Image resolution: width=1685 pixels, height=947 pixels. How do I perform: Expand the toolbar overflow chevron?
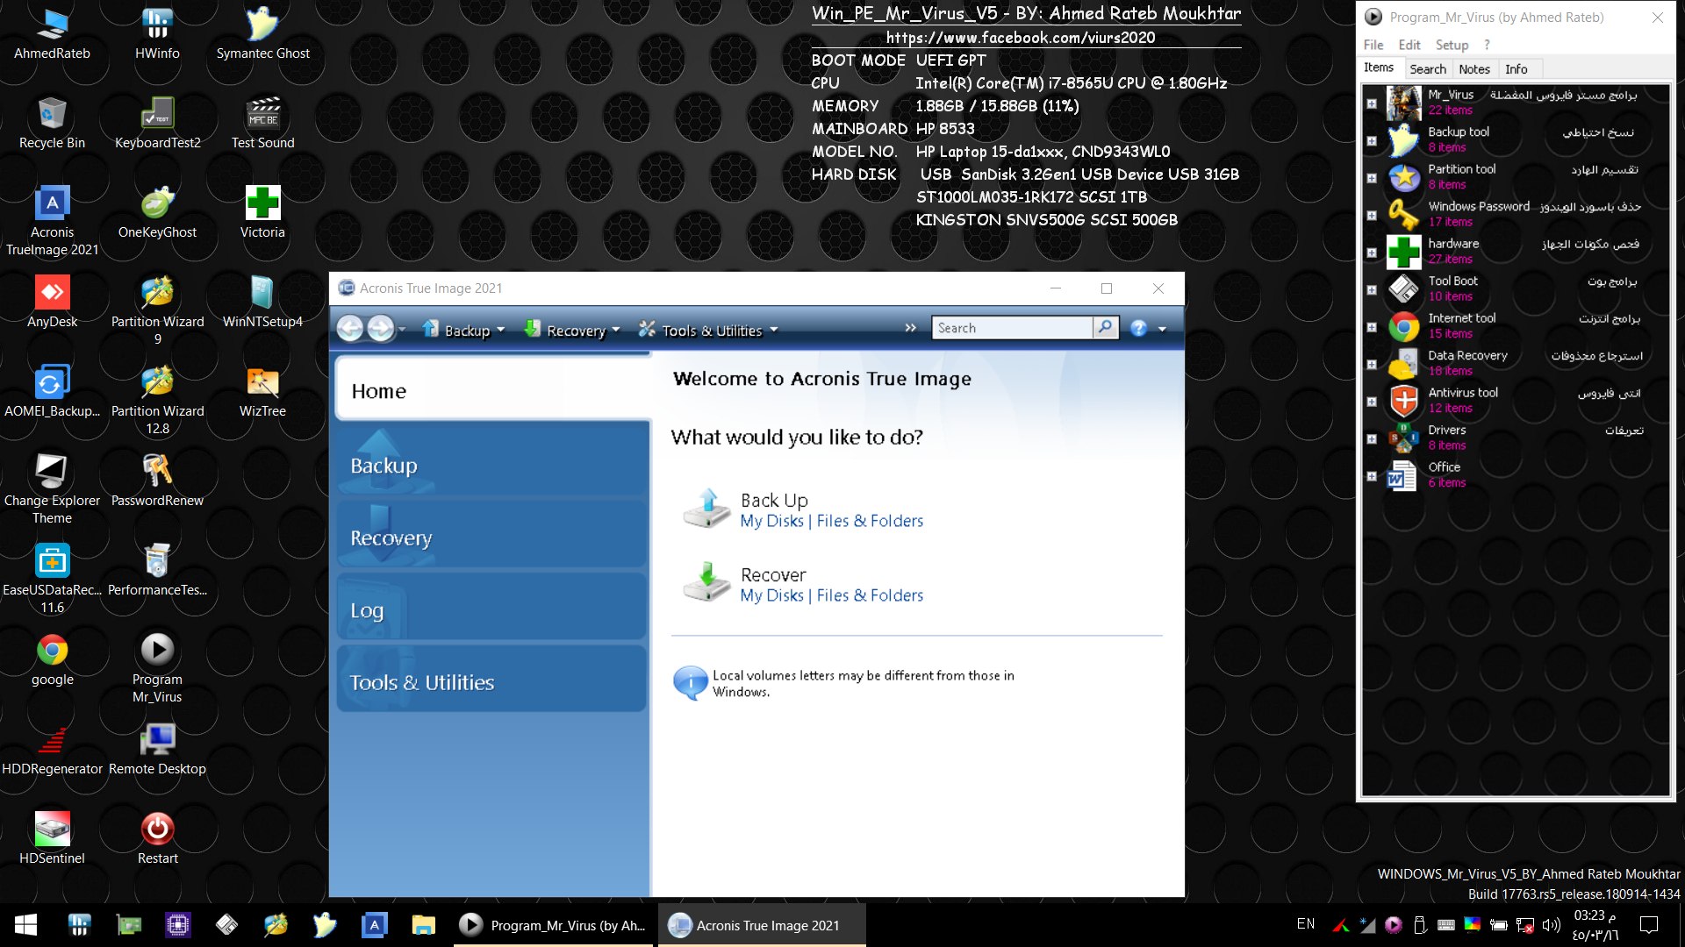pos(910,327)
